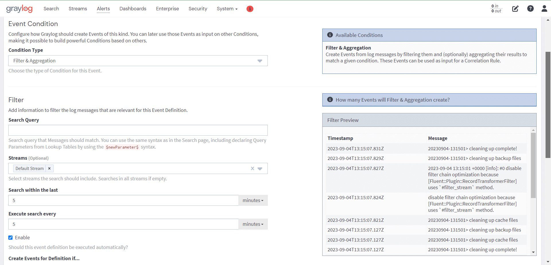Expand the Streams selector dropdown arrow
This screenshot has height=265, width=551.
pyautogui.click(x=260, y=169)
